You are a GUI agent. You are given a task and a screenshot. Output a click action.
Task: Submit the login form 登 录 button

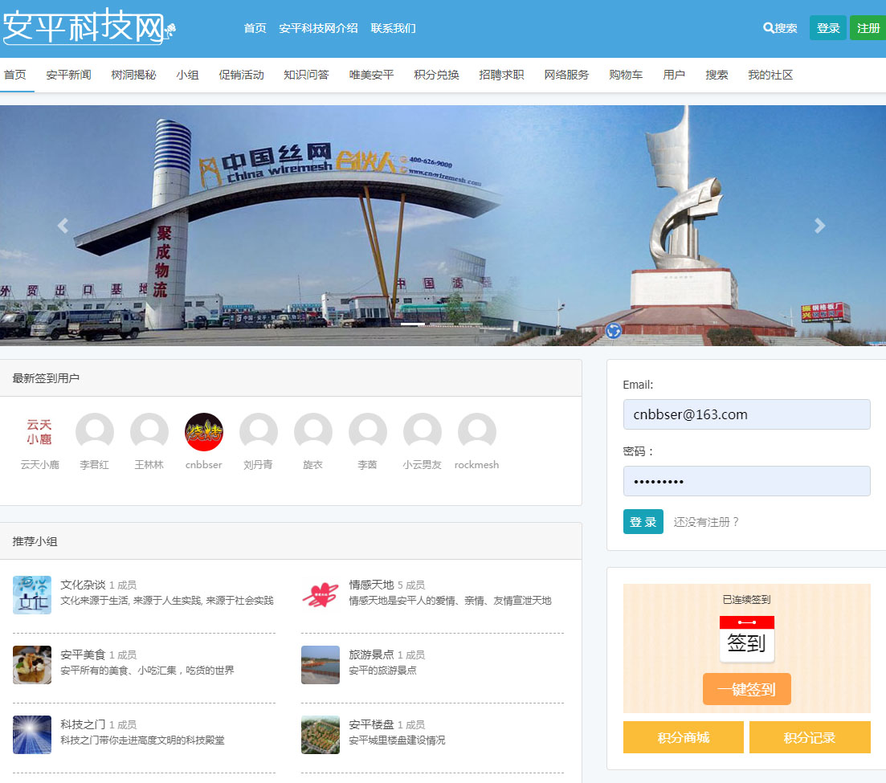point(643,522)
